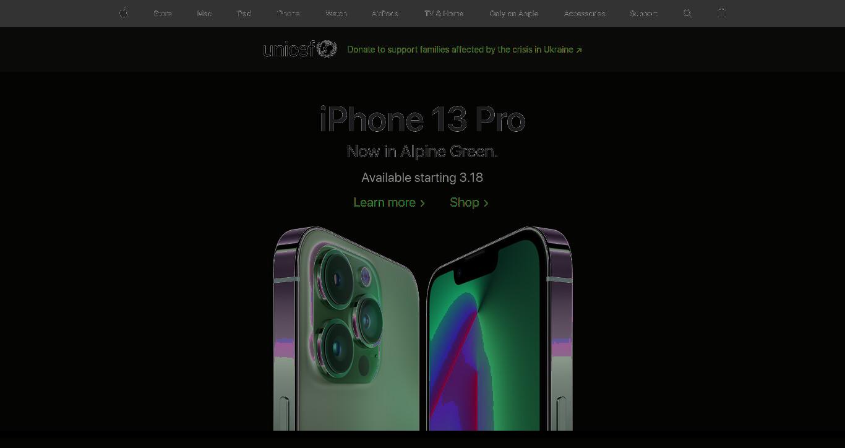Go to AirPods section
This screenshot has height=448, width=845.
pyautogui.click(x=385, y=14)
